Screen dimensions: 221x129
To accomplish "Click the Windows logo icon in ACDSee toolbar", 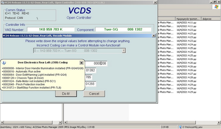I will [x=216, y=7].
